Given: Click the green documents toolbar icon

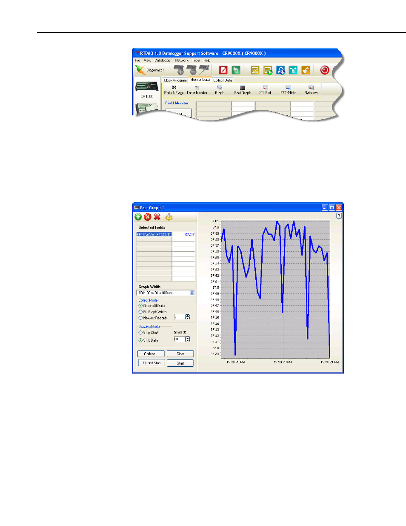Looking at the screenshot, I should [236, 70].
